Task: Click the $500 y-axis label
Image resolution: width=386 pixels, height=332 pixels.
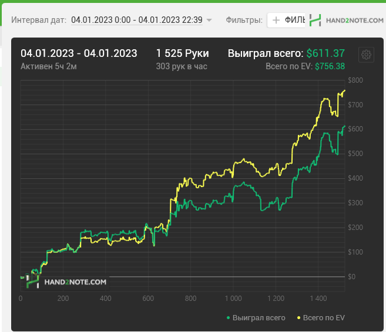Action: (x=355, y=154)
